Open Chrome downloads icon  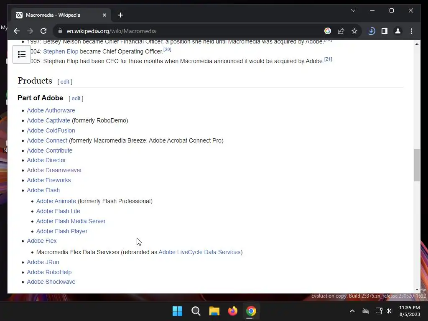point(371,31)
